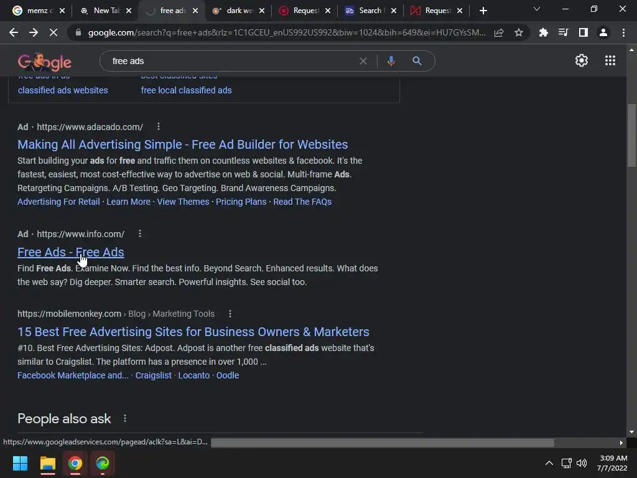This screenshot has height=478, width=637.
Task: Click the Google logo
Action: click(45, 62)
